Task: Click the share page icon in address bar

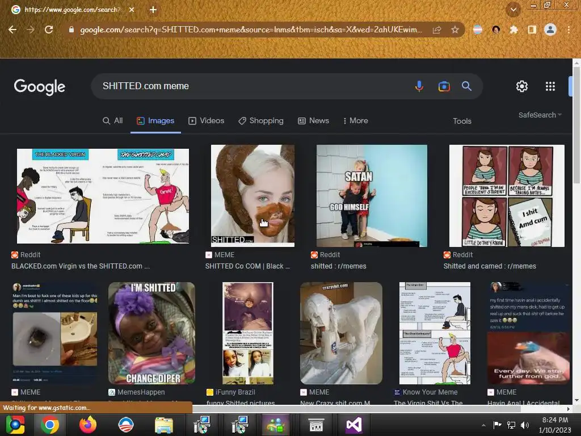Action: (437, 30)
